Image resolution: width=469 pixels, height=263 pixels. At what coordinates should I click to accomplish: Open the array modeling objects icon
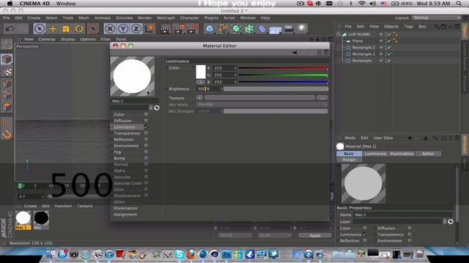tap(249, 29)
